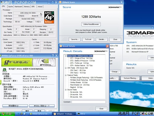Select No sounds N/A row
This screenshot has height=116, width=154.
click(76, 92)
